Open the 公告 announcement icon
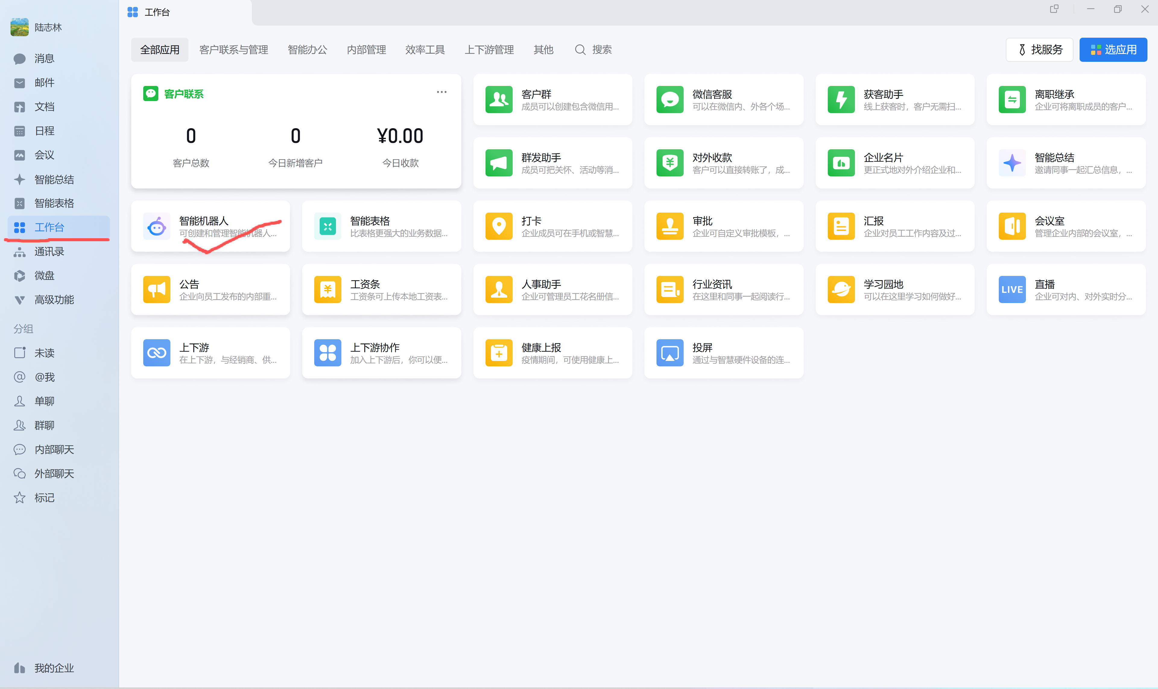The image size is (1158, 689). tap(157, 290)
